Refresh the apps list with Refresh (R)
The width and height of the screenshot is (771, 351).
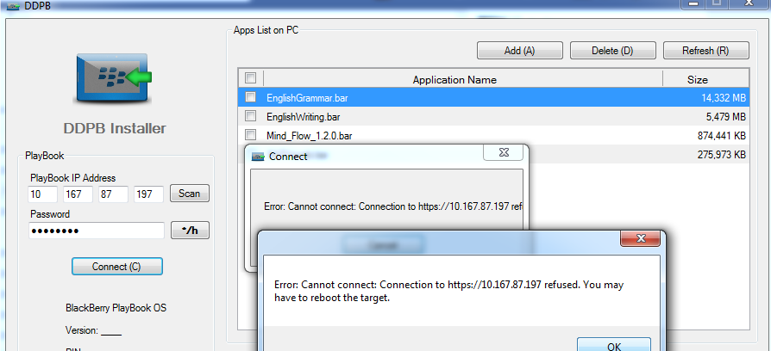pos(706,51)
